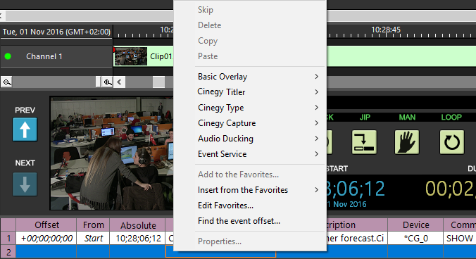Toggle the LOOP circular arrow icon

(452, 142)
